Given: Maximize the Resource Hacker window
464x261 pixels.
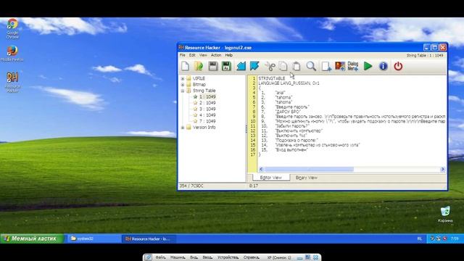Looking at the screenshot, I should pyautogui.click(x=435, y=47).
